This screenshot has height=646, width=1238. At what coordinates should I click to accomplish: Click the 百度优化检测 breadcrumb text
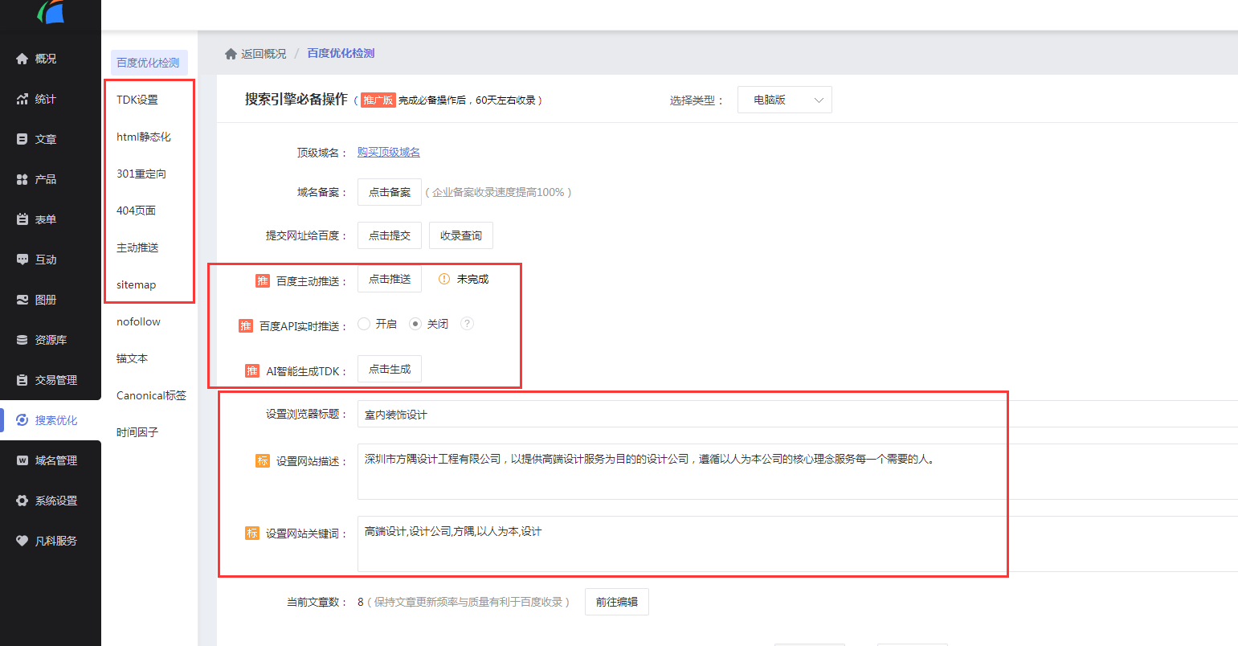click(x=341, y=53)
